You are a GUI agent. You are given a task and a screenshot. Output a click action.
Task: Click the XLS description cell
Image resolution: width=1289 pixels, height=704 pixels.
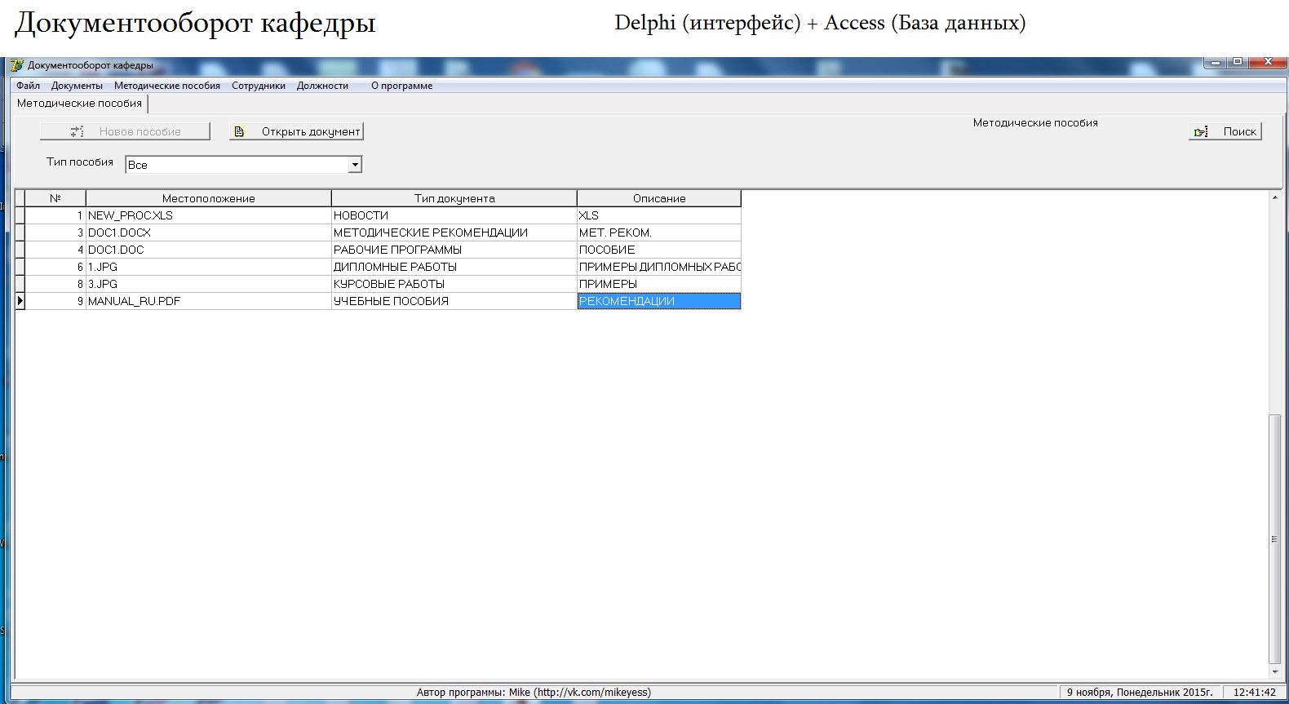point(659,215)
